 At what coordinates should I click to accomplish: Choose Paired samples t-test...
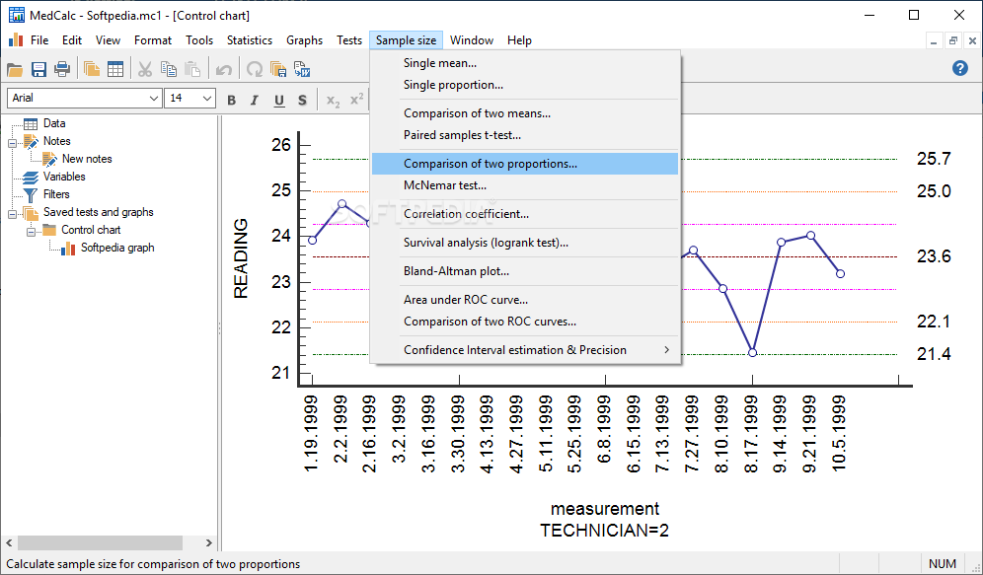coord(524,135)
